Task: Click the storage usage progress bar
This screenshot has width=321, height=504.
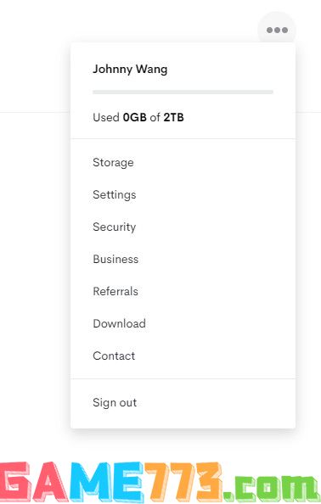Action: pos(183,92)
